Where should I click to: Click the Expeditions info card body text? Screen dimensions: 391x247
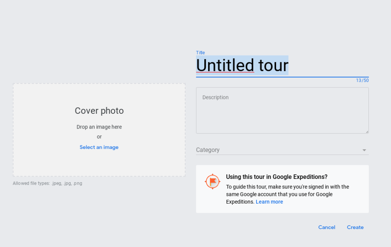coord(288,194)
